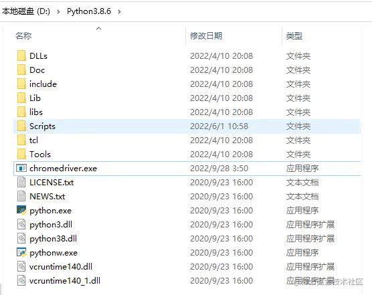
Task: Select the Tools folder name
Action: tap(40, 154)
